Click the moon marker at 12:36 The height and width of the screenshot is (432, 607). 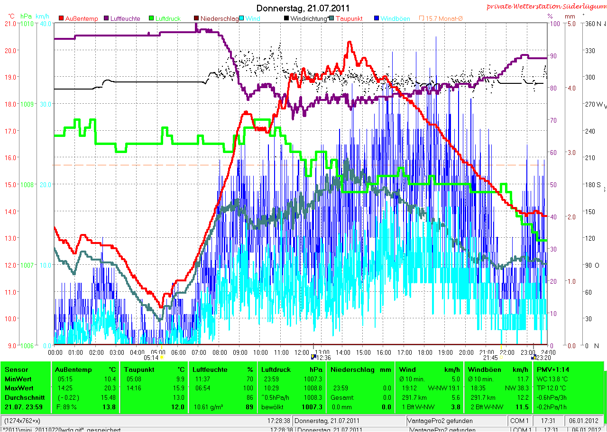[313, 358]
